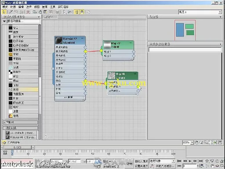Delete selected nodes with red X icon

tap(28, 12)
